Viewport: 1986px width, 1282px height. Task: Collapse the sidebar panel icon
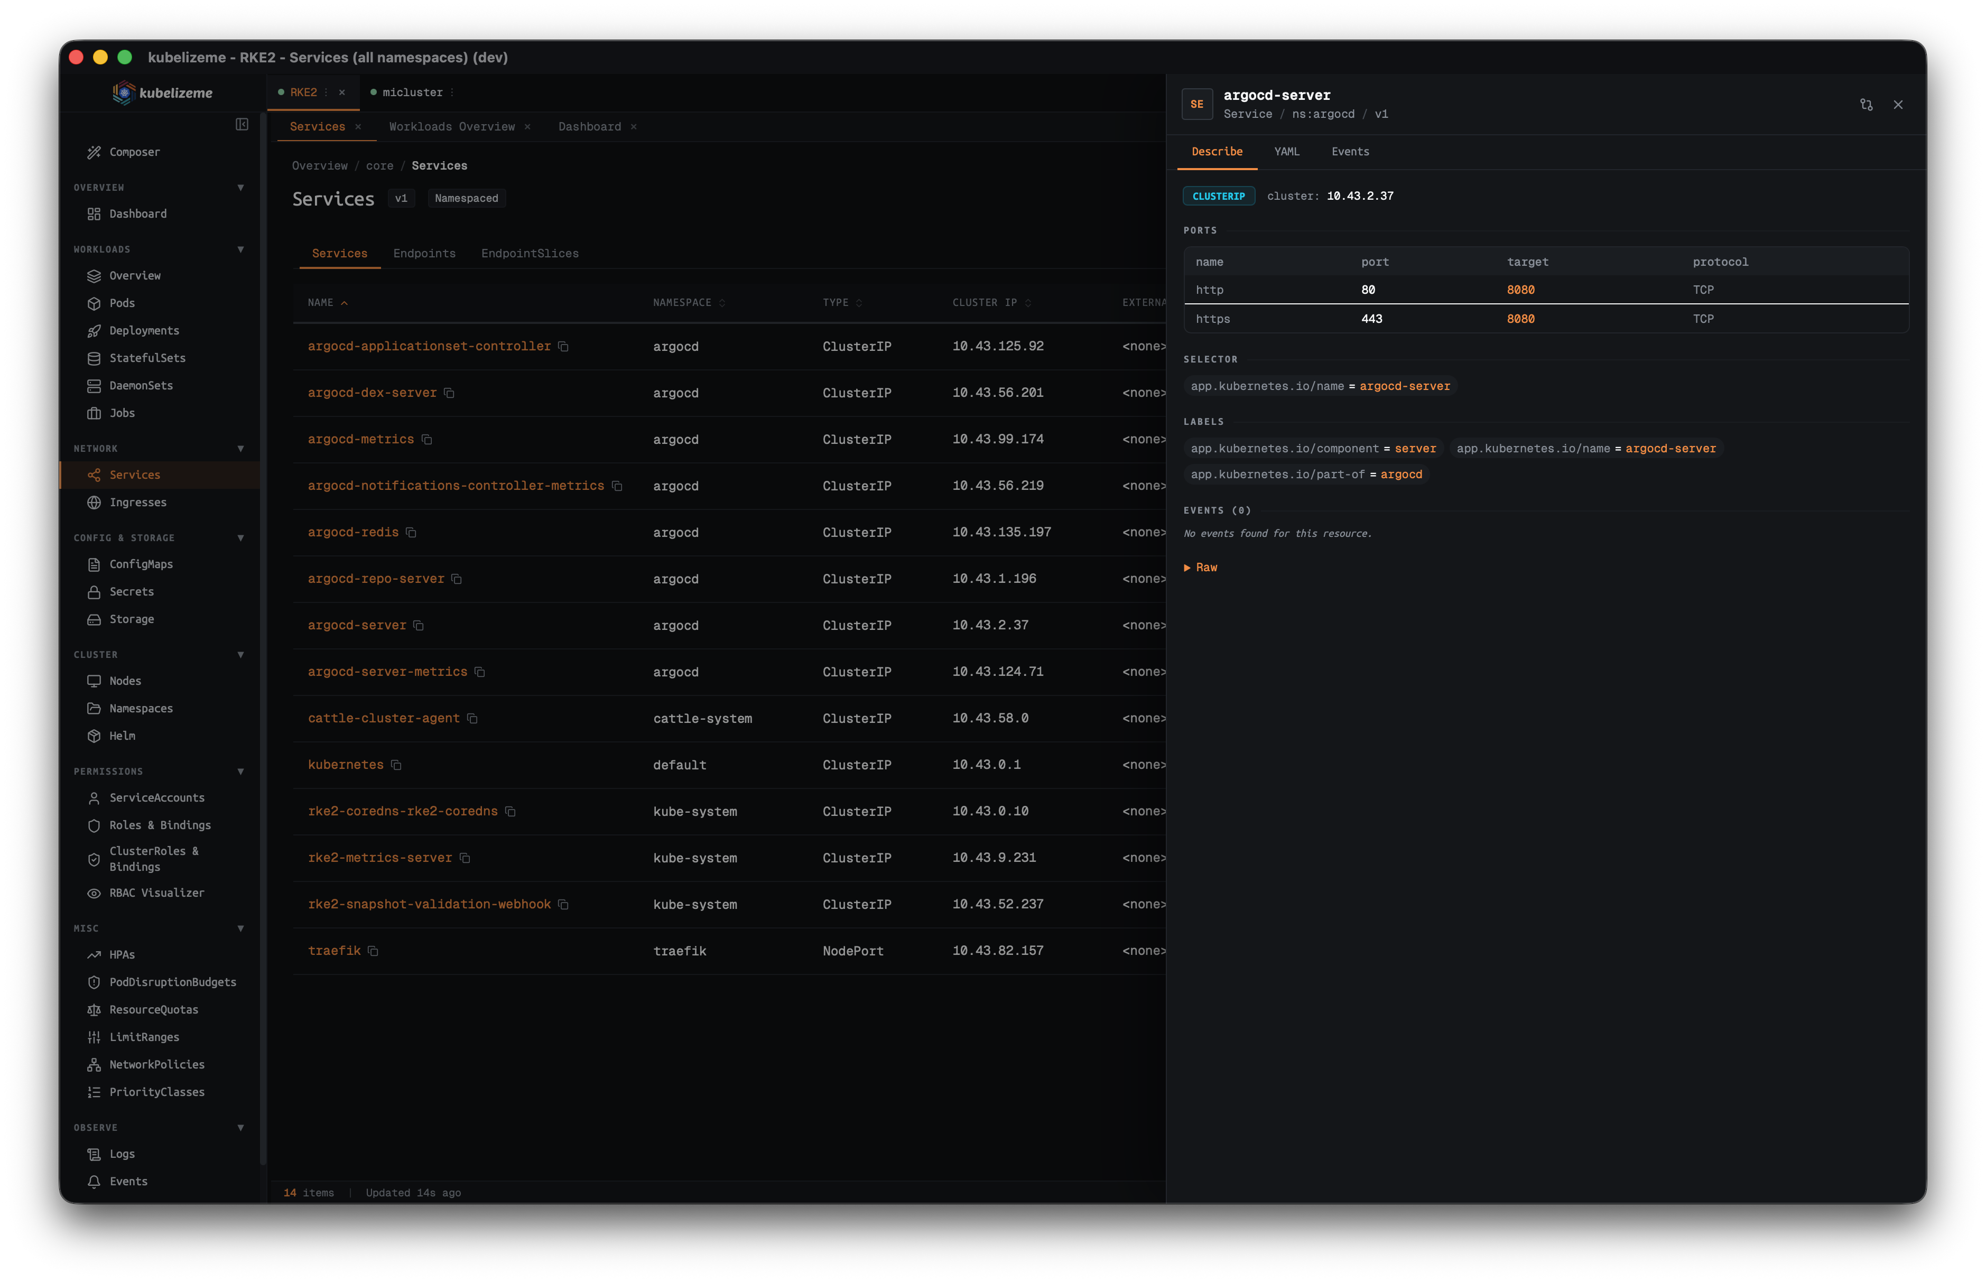[x=242, y=124]
